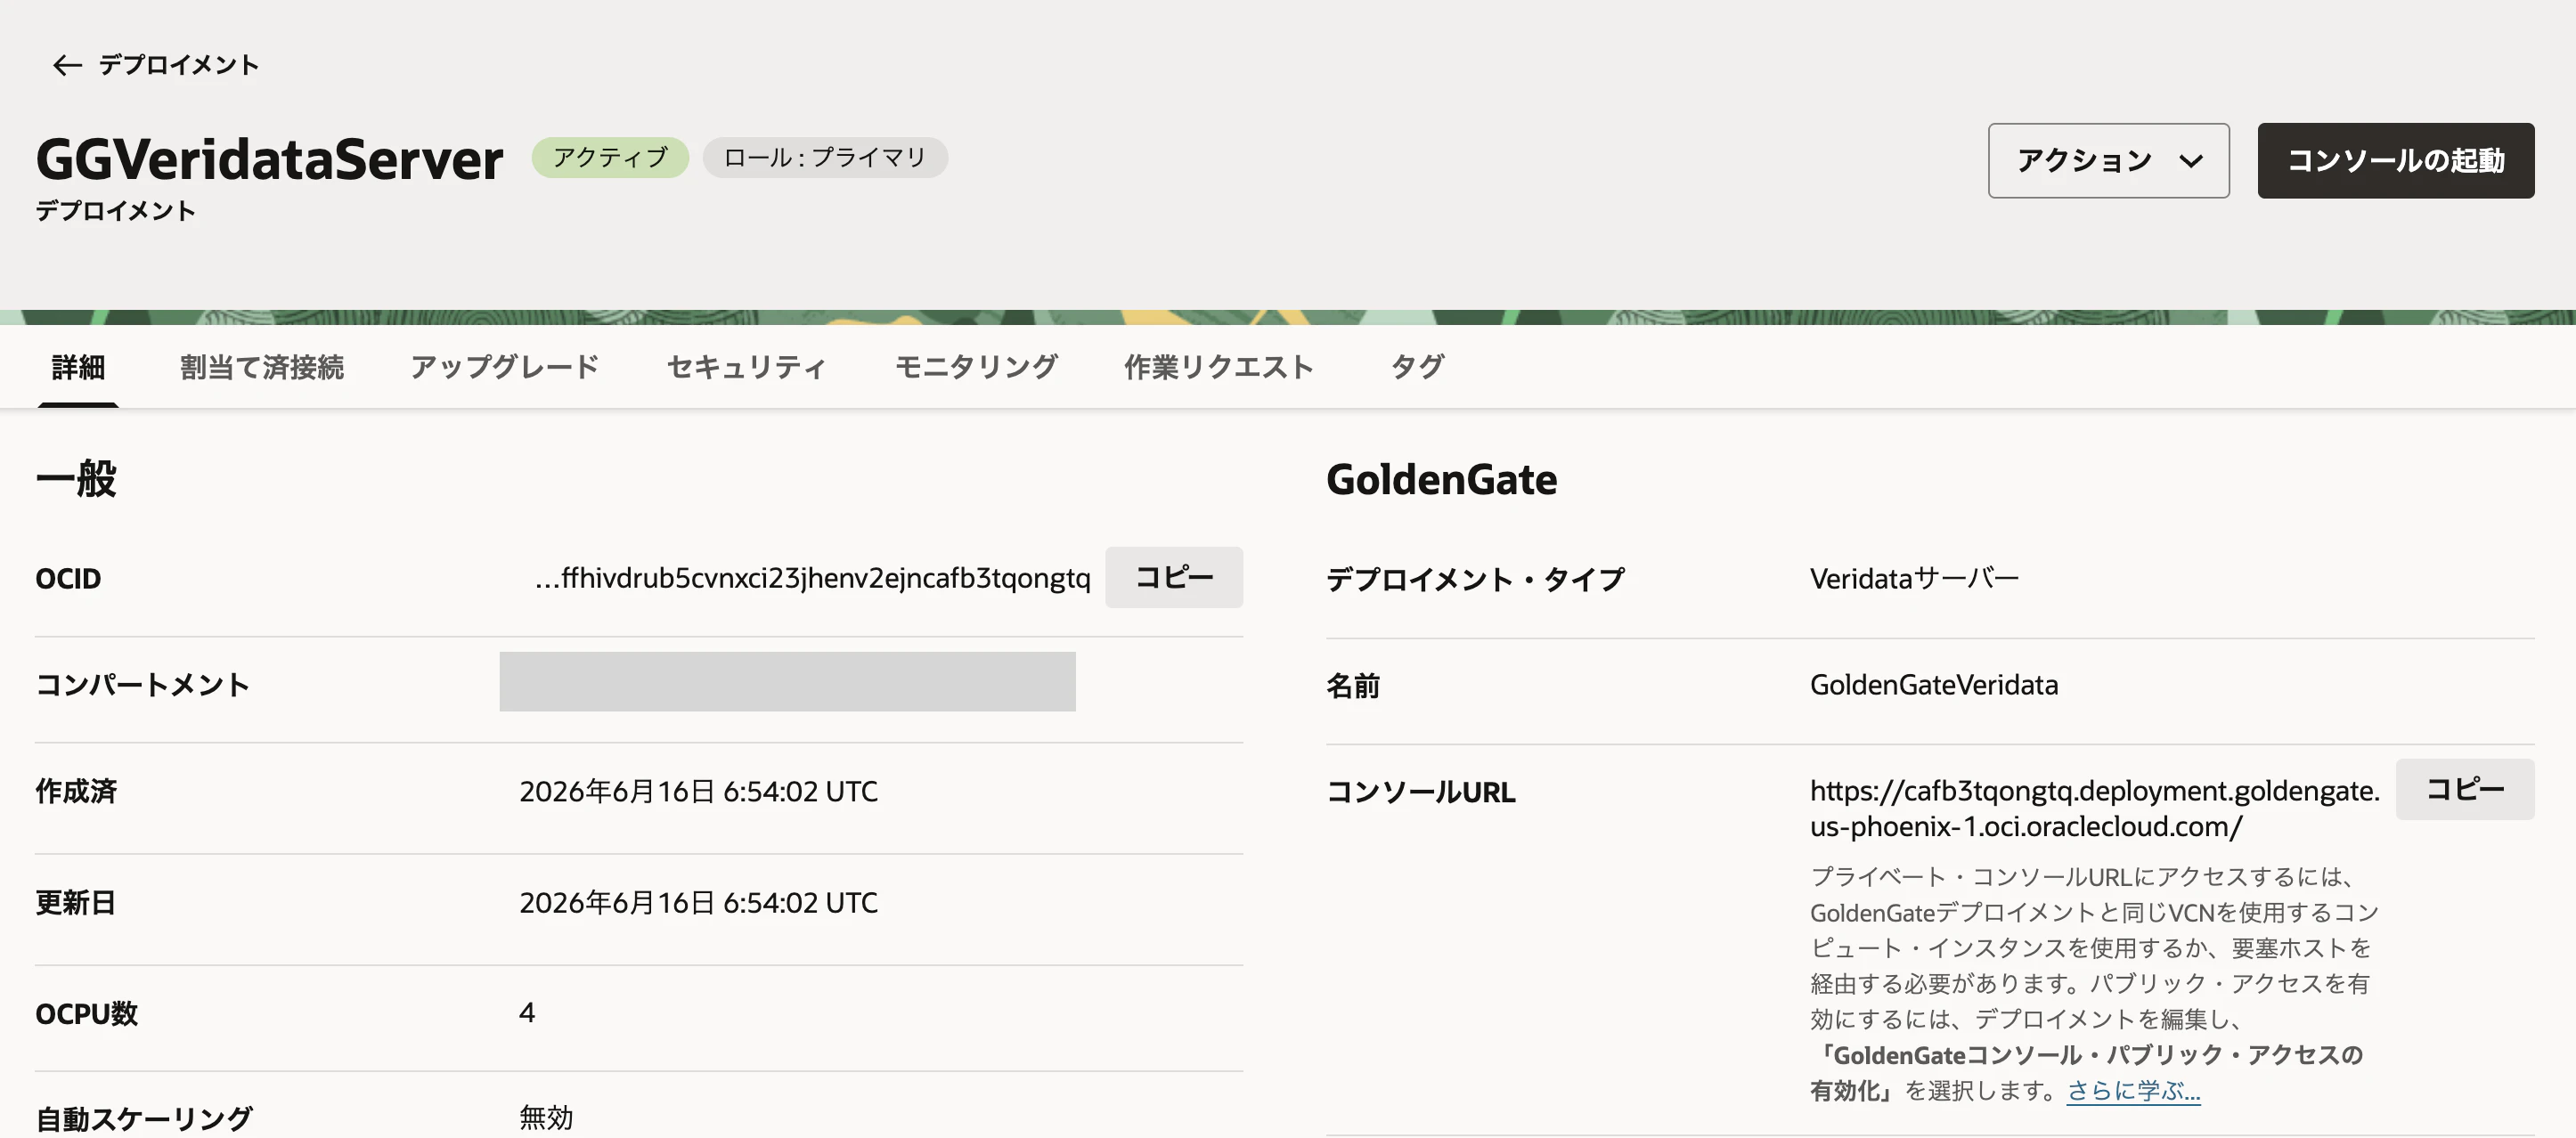Click the 自動スケーリング value 無効

click(546, 1118)
